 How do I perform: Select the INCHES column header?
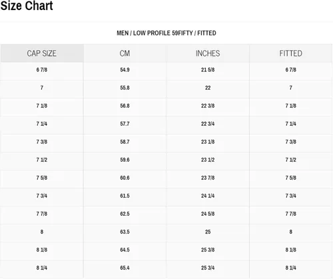208,53
